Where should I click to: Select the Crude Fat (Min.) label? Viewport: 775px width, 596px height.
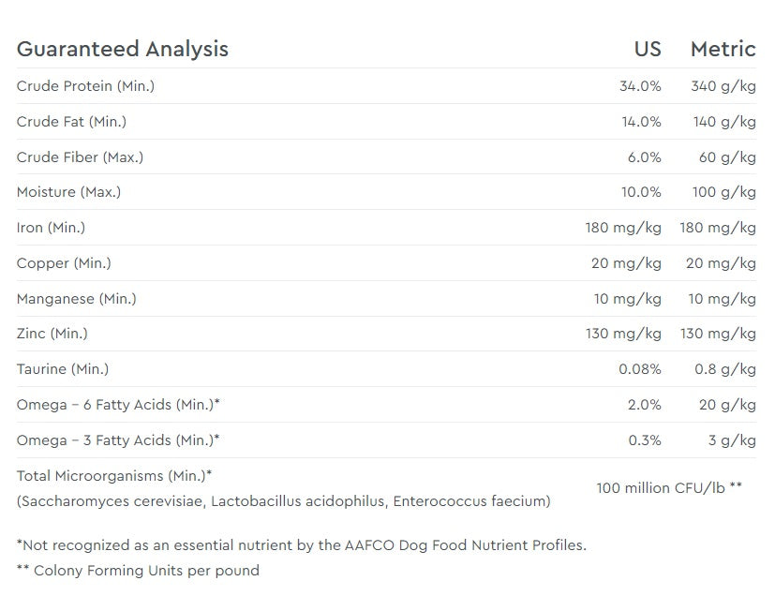pyautogui.click(x=71, y=122)
